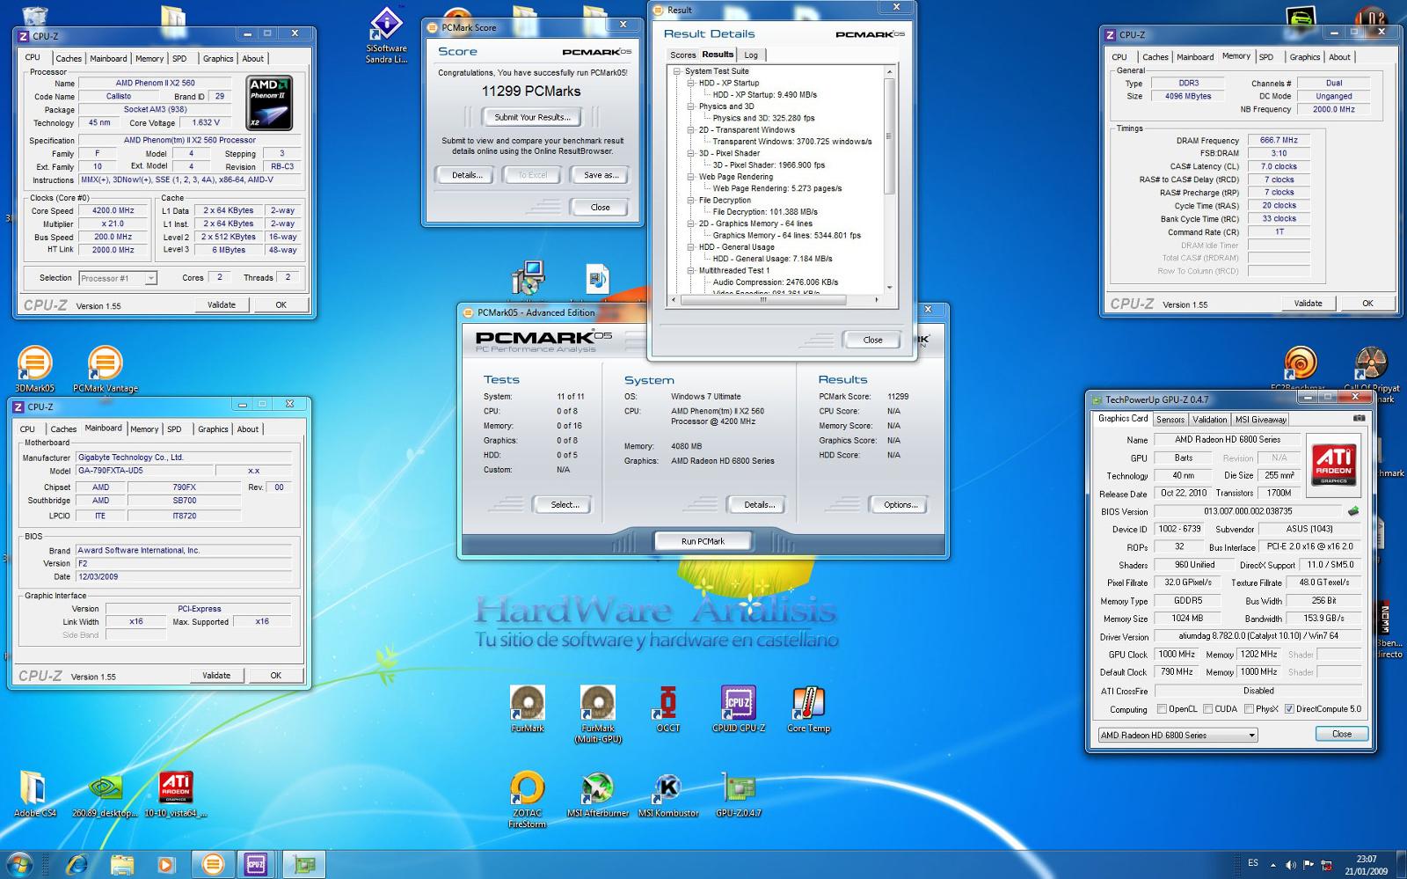Collapse the HDD - XP Startup node
Viewport: 1407px width, 879px height.
[691, 83]
